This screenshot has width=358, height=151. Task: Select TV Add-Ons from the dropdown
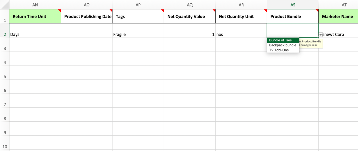click(283, 50)
